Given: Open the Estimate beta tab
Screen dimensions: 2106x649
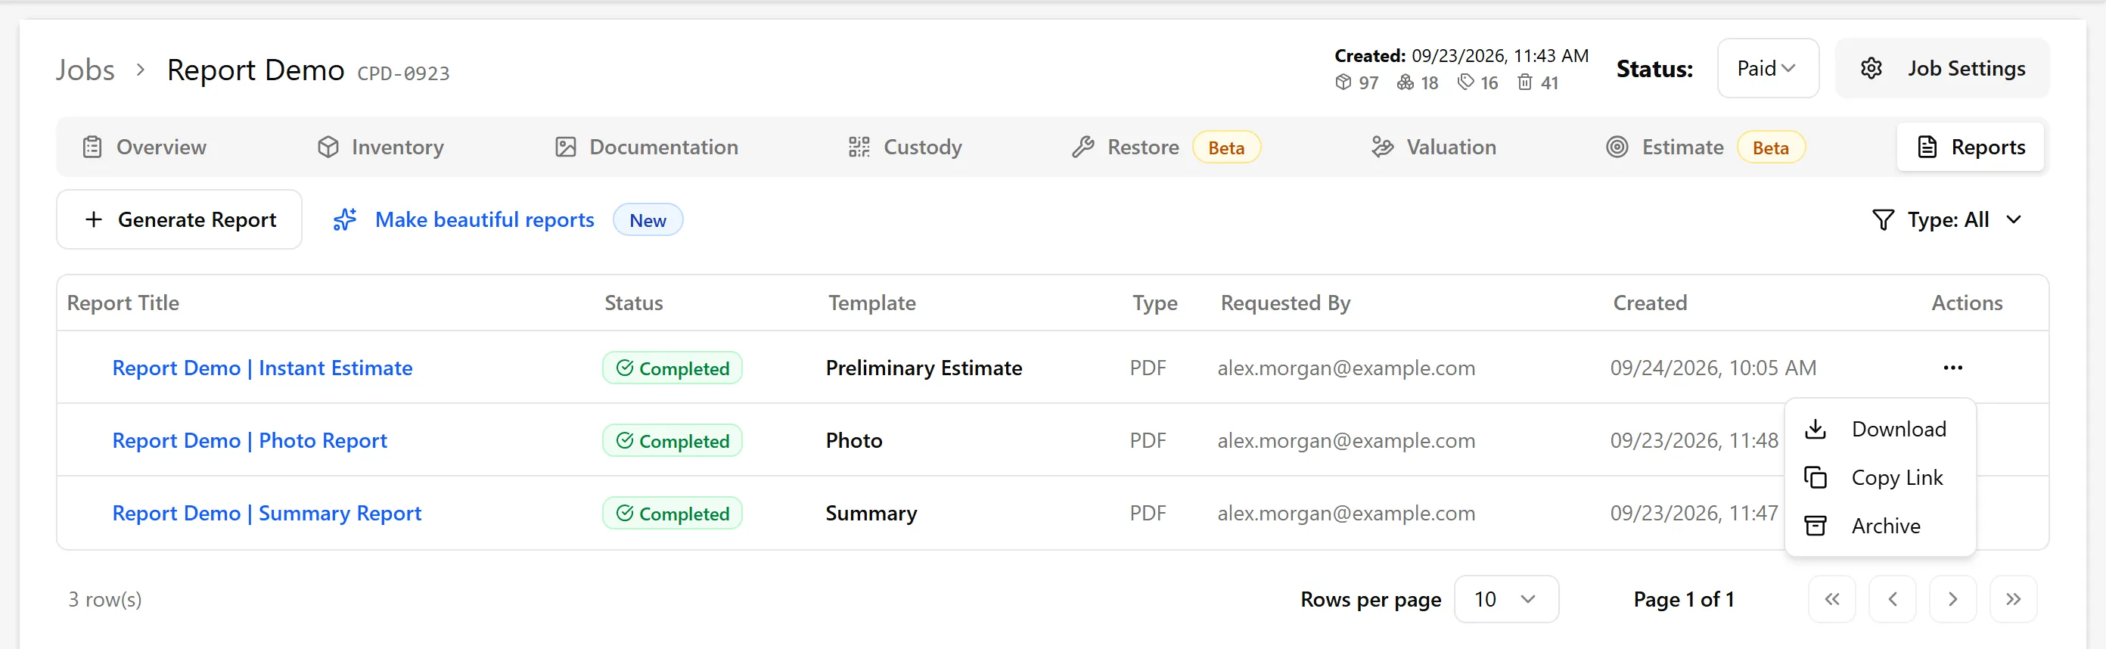Looking at the screenshot, I should (1707, 147).
